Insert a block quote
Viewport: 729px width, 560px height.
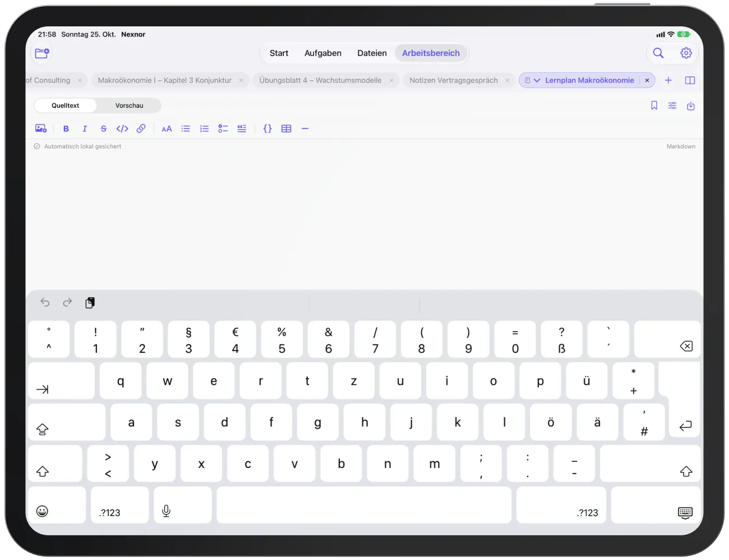coord(242,128)
